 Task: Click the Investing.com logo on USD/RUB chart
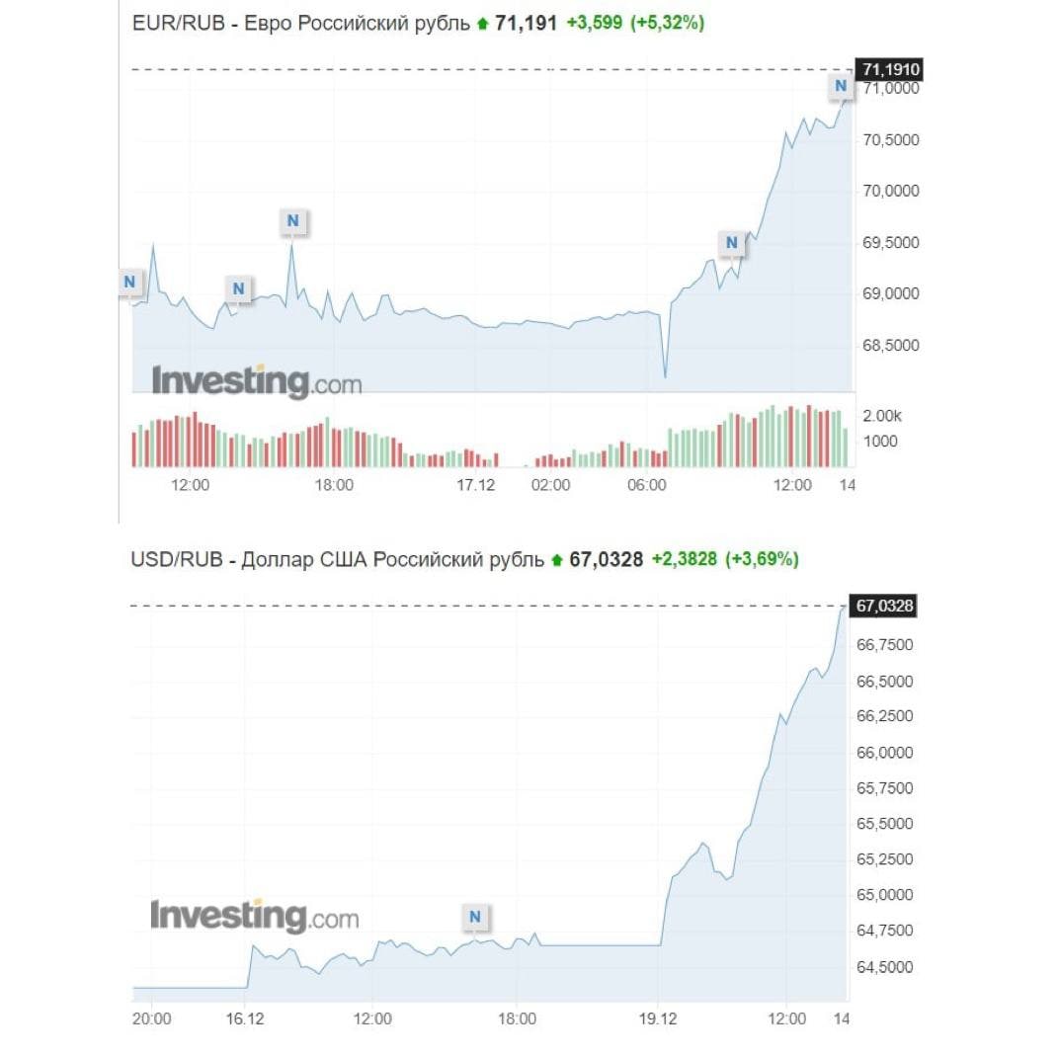pyautogui.click(x=254, y=916)
